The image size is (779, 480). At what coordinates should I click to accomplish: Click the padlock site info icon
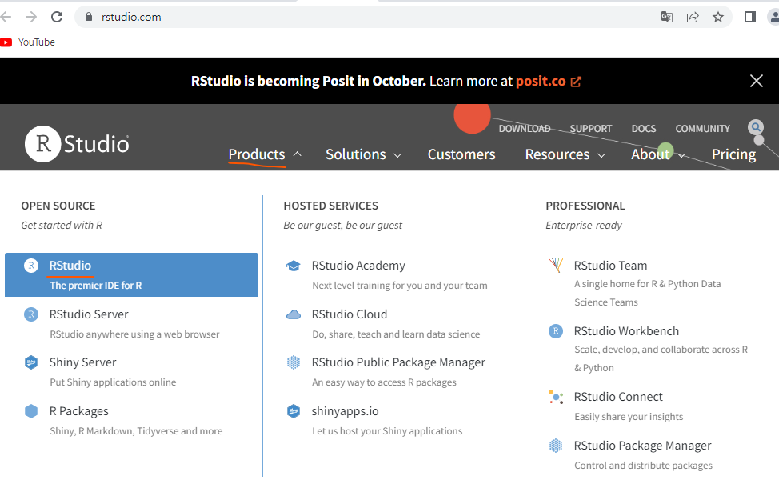tap(89, 17)
